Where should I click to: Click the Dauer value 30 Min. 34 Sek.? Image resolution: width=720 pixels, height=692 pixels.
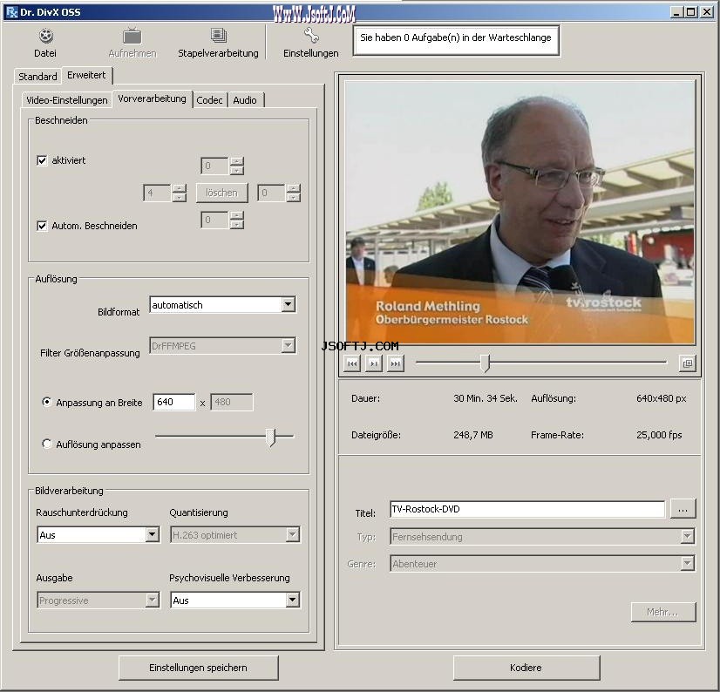click(486, 398)
